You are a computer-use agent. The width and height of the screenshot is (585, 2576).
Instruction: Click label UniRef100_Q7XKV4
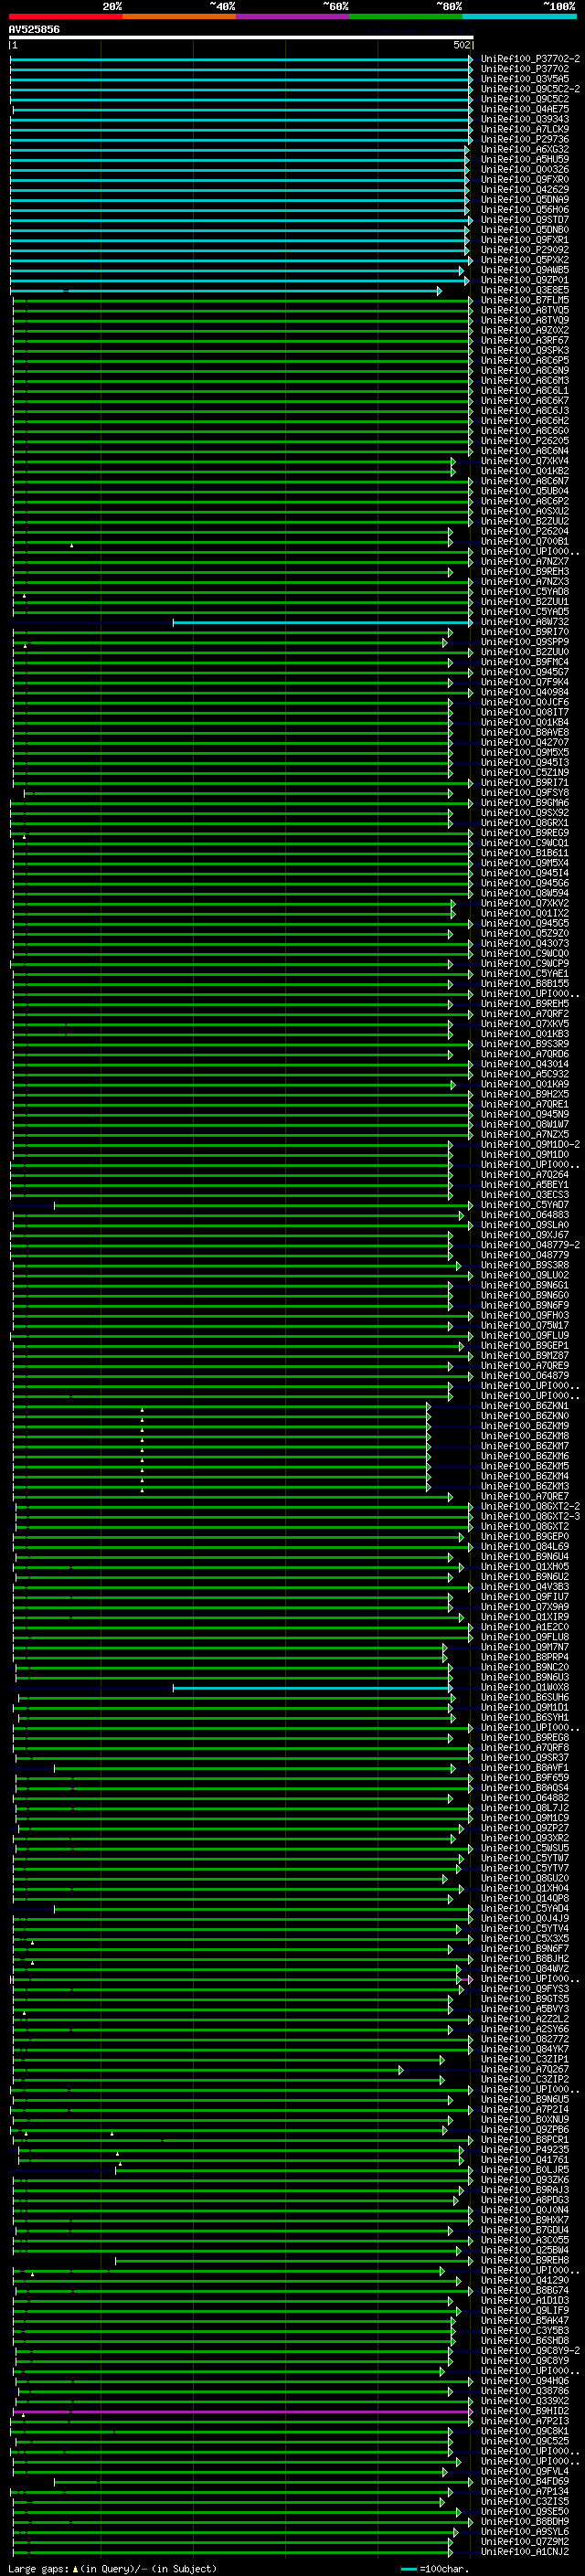[525, 461]
